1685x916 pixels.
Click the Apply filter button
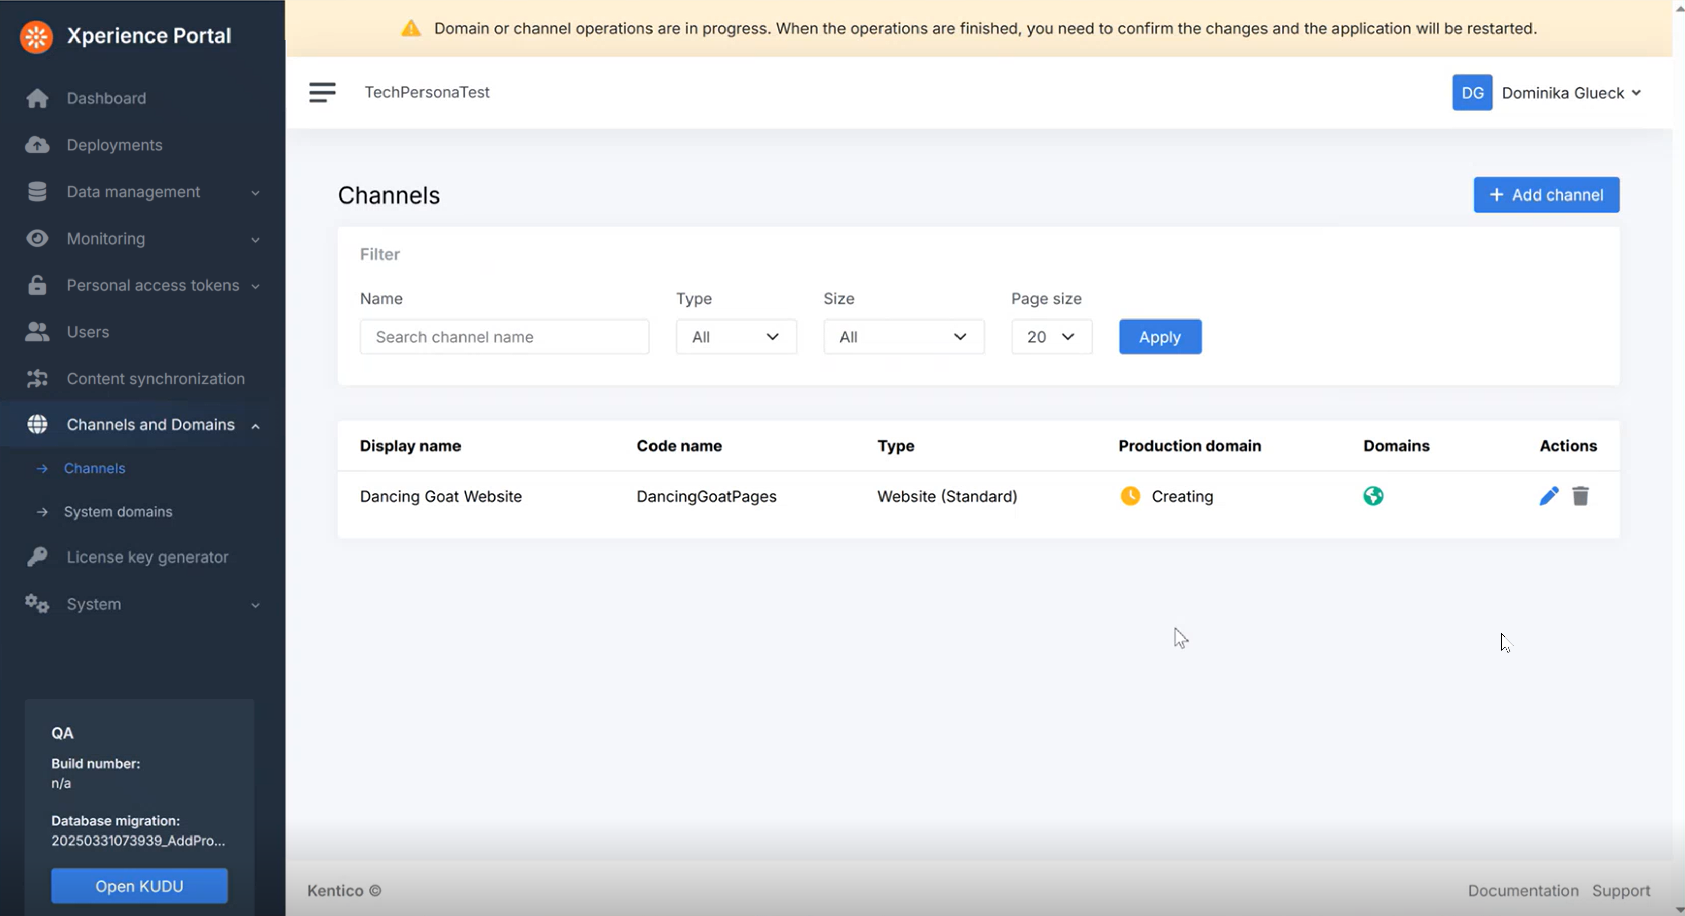pos(1159,337)
